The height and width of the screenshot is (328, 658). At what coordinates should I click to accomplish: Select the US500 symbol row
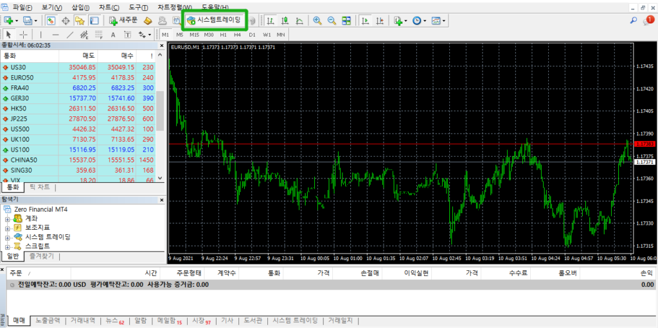click(x=78, y=129)
